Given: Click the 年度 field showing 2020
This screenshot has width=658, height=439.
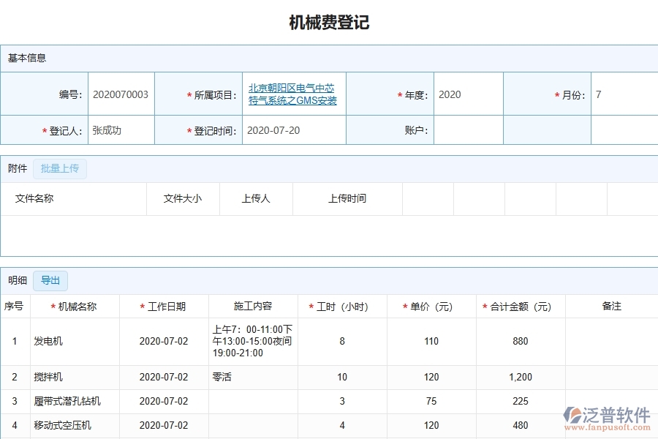Looking at the screenshot, I should [x=466, y=94].
